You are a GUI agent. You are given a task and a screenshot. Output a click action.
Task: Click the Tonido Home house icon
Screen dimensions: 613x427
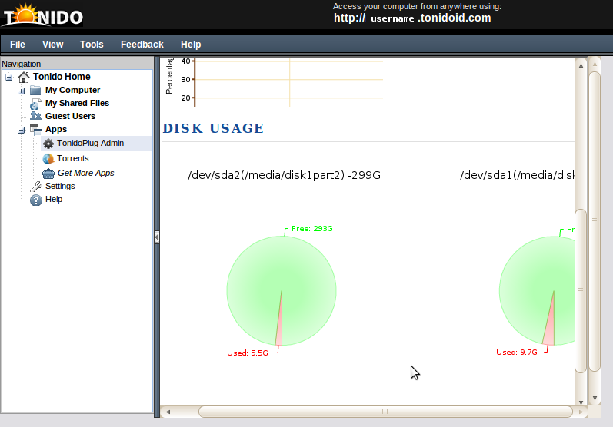24,77
